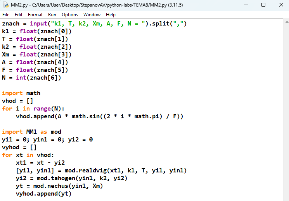Click the IDLE Python icon in title bar
Screen dimensions: 289x201
point(5,5)
